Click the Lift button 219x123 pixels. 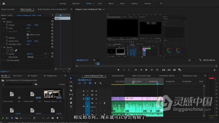pyautogui.click(x=164, y=70)
